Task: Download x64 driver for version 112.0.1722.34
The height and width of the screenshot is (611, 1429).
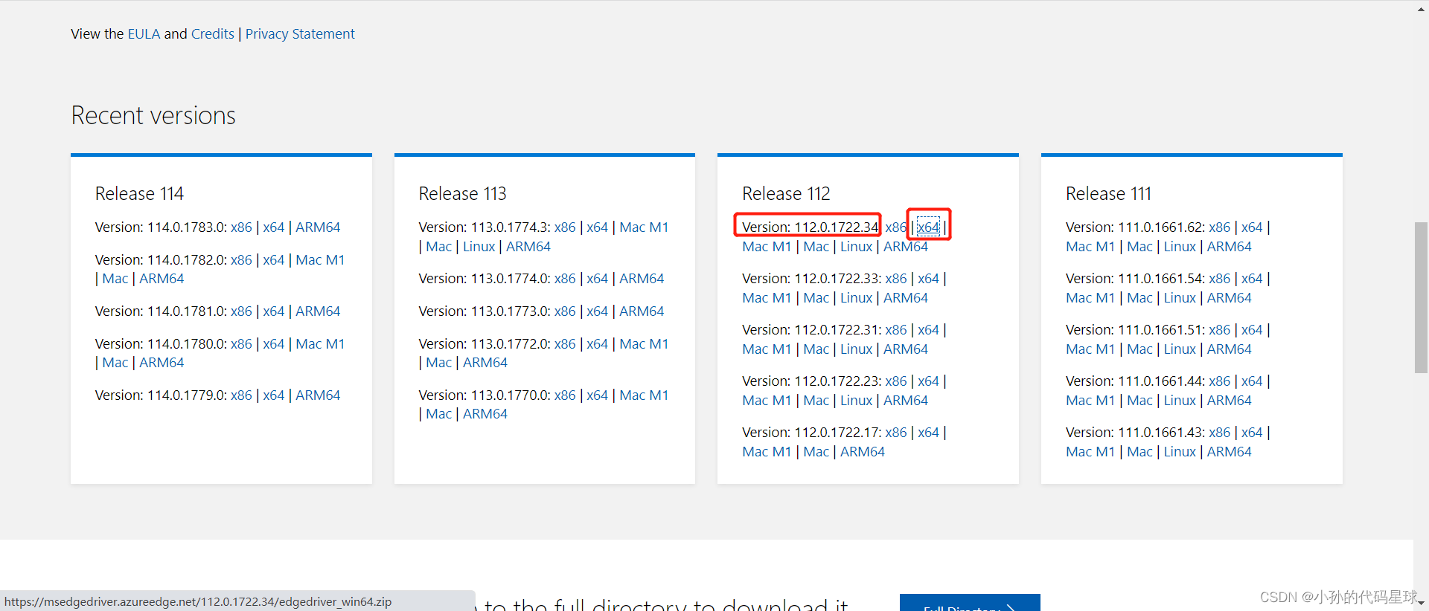Action: point(928,227)
